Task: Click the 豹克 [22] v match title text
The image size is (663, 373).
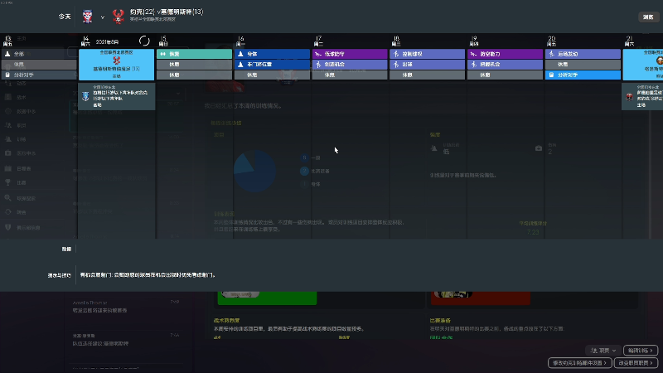Action: click(x=167, y=12)
